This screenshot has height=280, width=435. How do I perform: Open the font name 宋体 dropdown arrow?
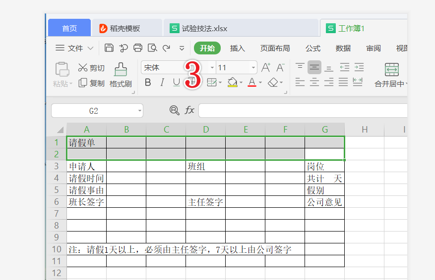click(x=212, y=67)
